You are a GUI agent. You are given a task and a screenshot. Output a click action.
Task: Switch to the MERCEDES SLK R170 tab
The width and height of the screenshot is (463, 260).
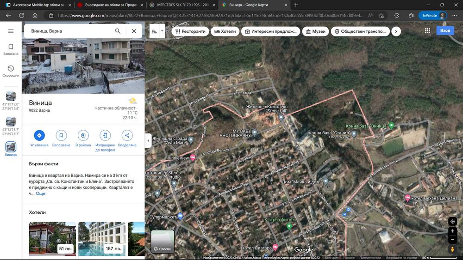point(182,5)
